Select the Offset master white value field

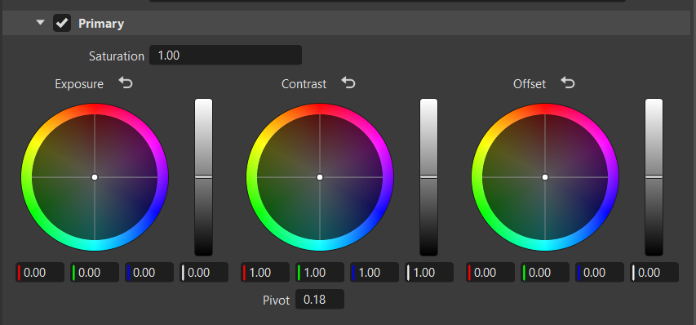(654, 272)
